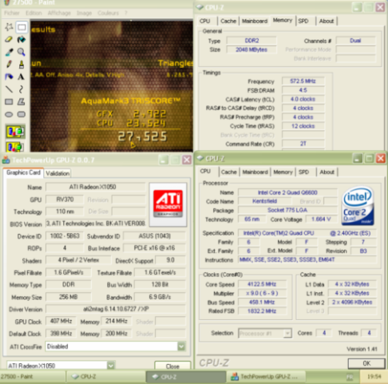Choose the Fill with color bucket tool
The height and width of the screenshot is (384, 388).
point(21,39)
